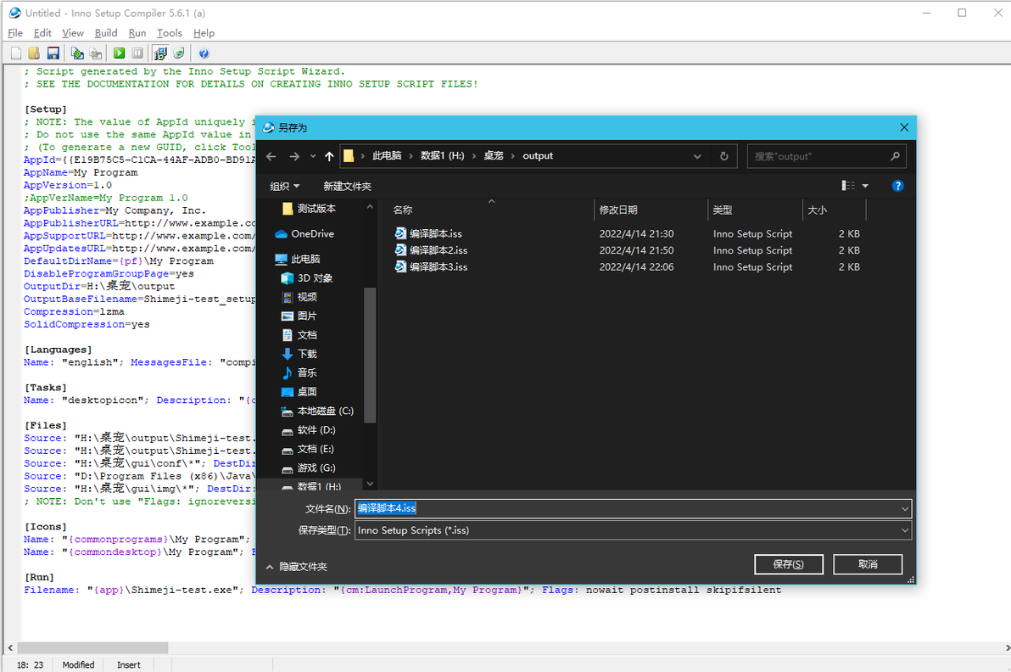This screenshot has width=1011, height=672.
Task: Open the Build menu
Action: click(x=106, y=33)
